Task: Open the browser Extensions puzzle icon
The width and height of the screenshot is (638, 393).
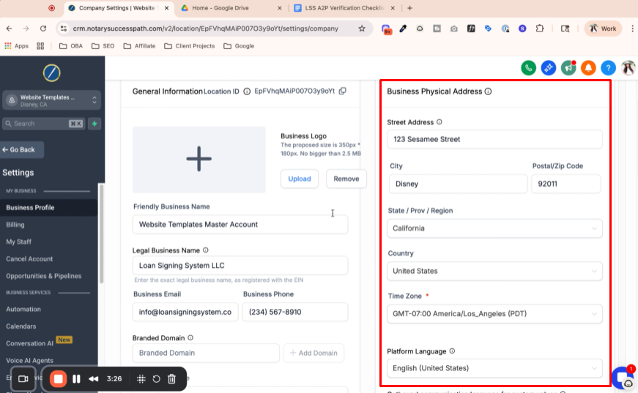Action: [540, 29]
